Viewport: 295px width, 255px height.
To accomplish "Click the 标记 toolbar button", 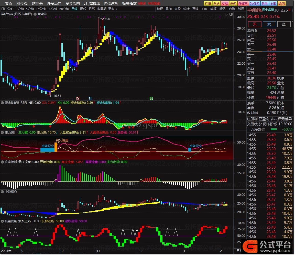I will click(x=222, y=9).
